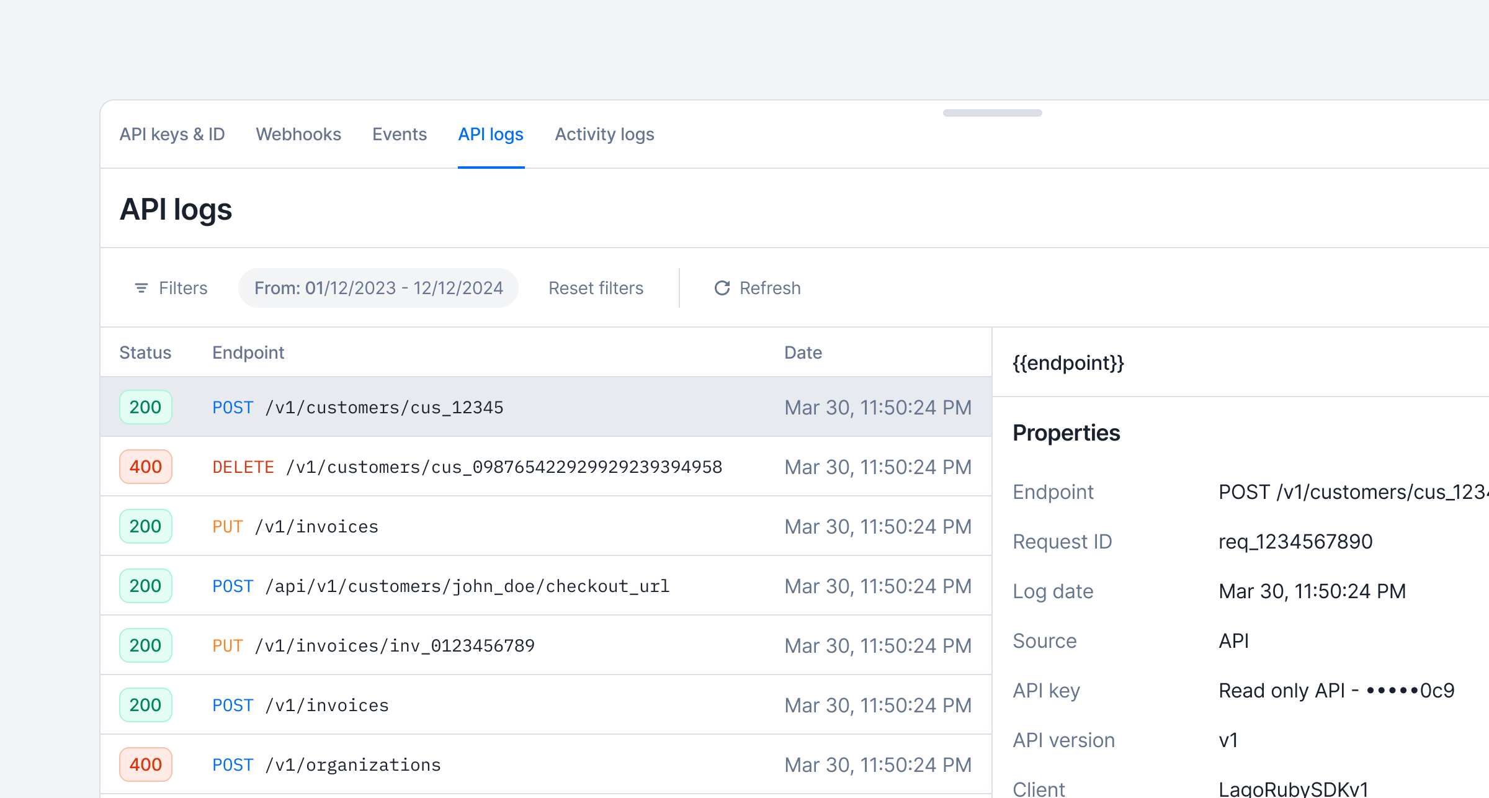Open the Activity logs tab
The width and height of the screenshot is (1489, 798).
[x=604, y=134]
